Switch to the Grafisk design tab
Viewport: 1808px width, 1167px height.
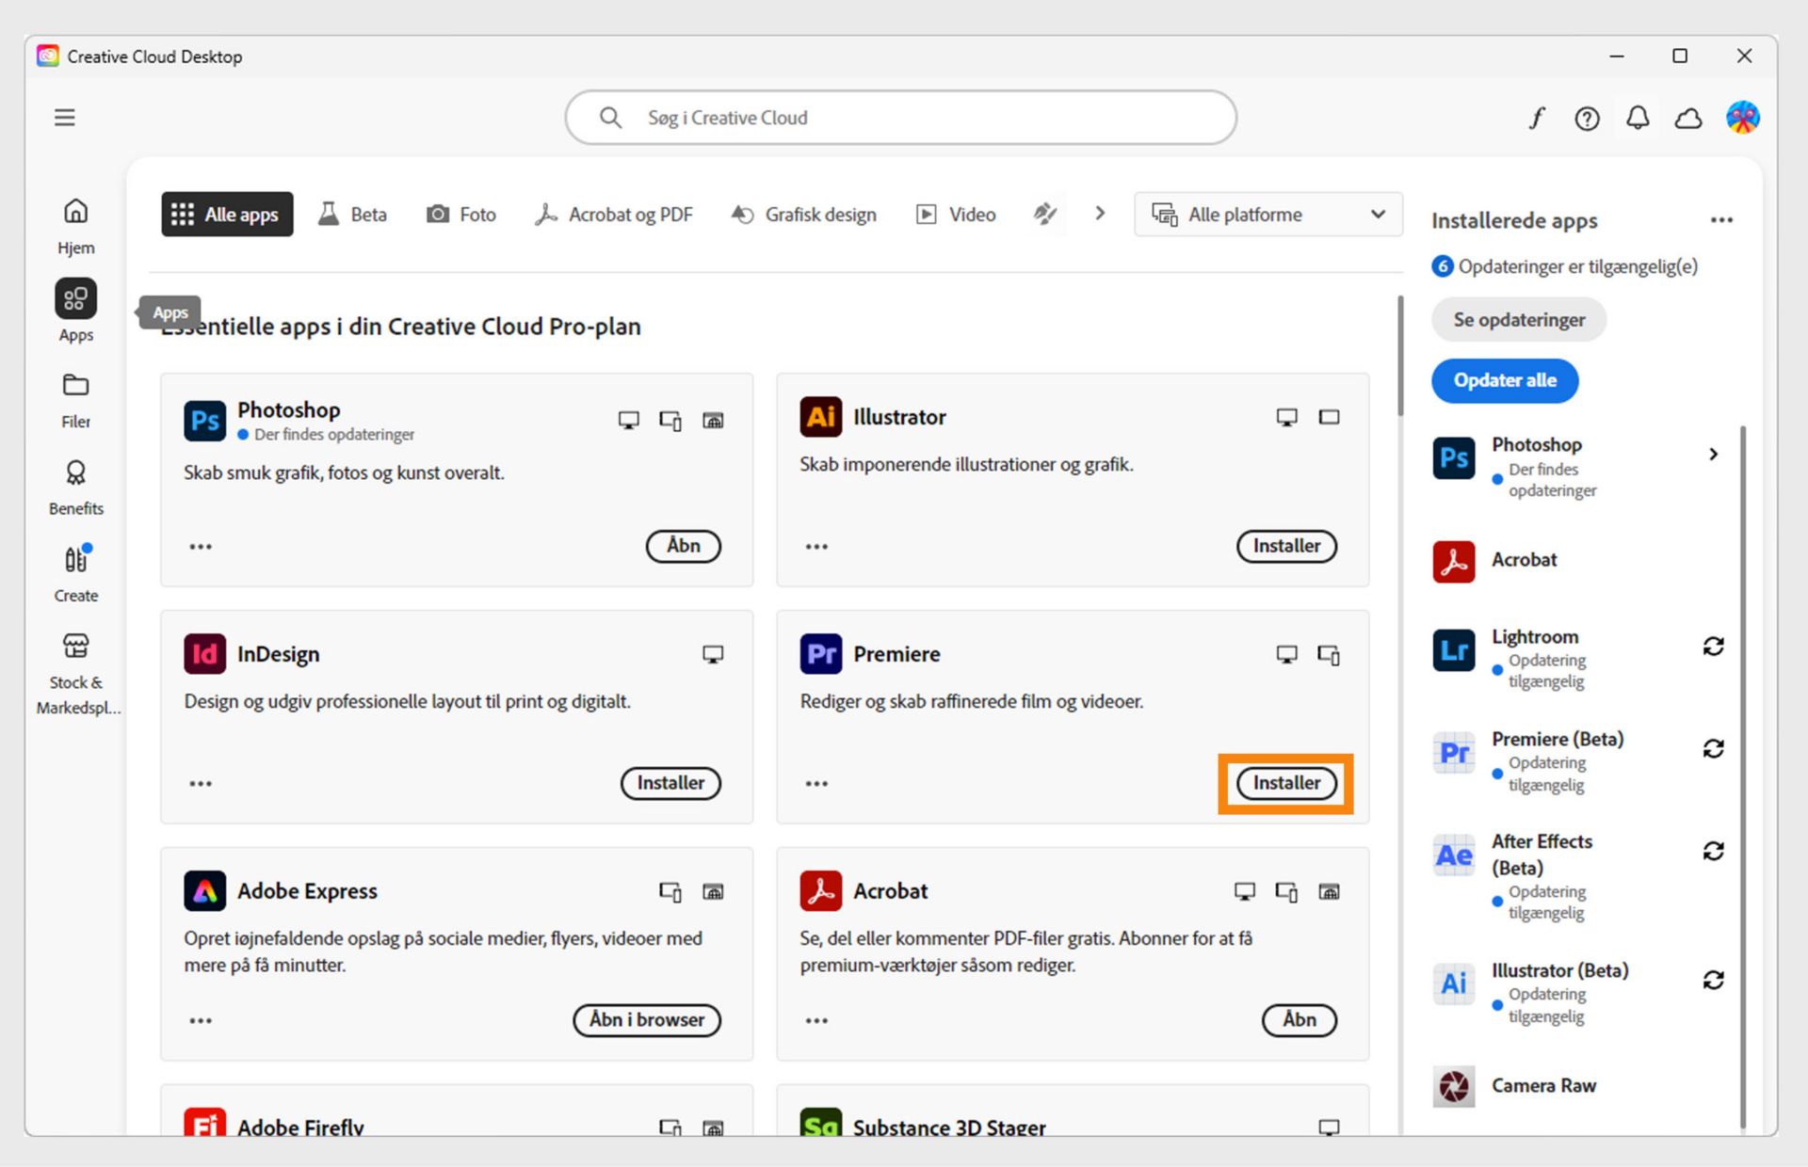click(x=804, y=215)
